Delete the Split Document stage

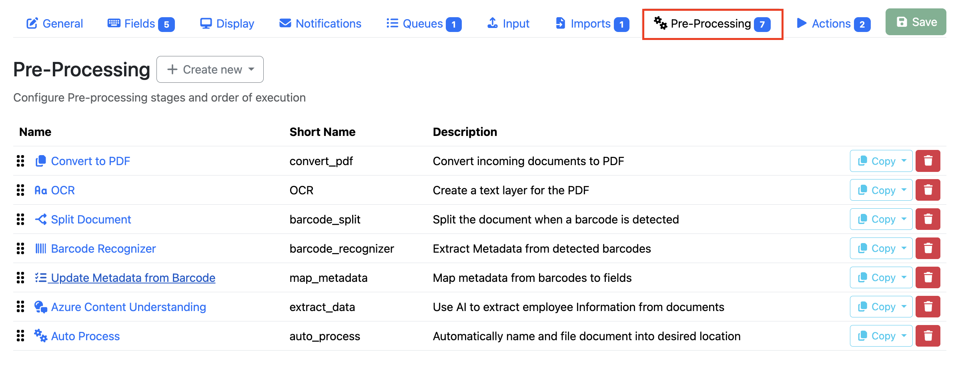pos(928,219)
